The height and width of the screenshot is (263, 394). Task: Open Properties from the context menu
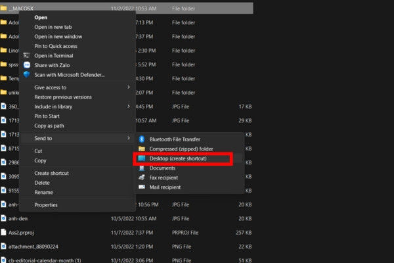(x=46, y=205)
